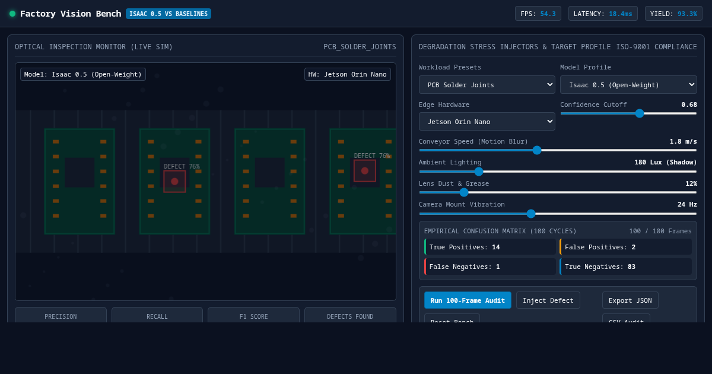
Task: Click the Factory Vision Bench title
Action: click(x=71, y=14)
